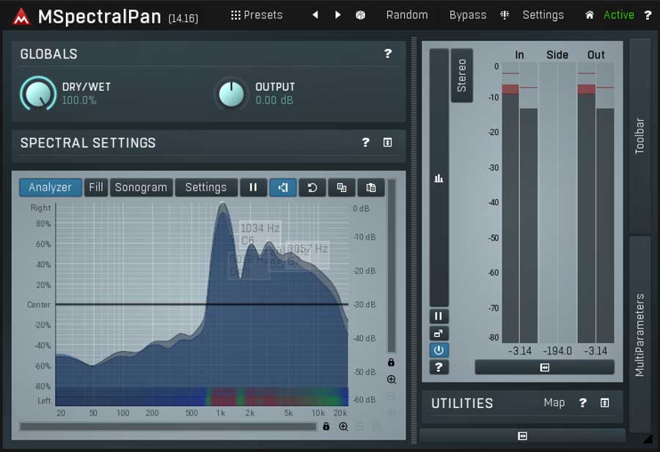Image resolution: width=660 pixels, height=452 pixels.
Task: Open the Toolbar side tab
Action: click(x=639, y=136)
